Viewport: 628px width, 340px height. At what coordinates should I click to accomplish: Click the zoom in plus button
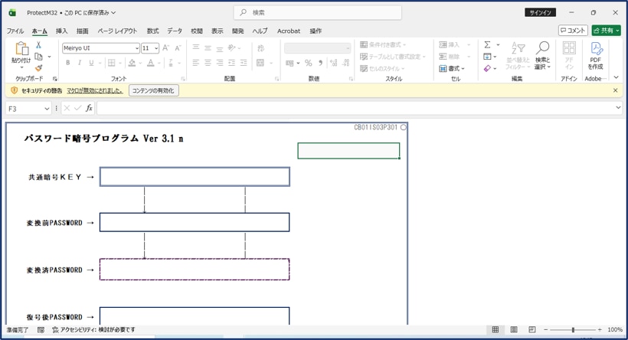click(x=600, y=329)
